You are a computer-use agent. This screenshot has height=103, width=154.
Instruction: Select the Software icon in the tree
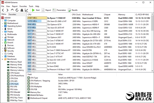tap(5, 48)
